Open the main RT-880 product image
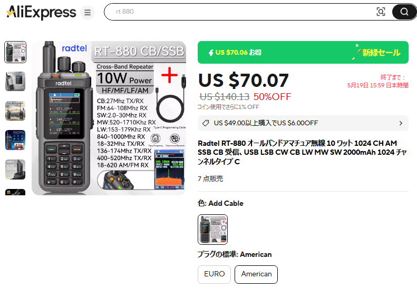Viewport: 417px width, 289px height. point(109,118)
